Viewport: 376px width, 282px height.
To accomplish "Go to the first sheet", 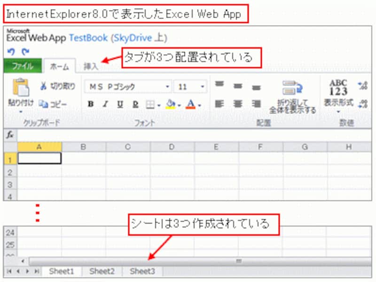I will point(9,271).
